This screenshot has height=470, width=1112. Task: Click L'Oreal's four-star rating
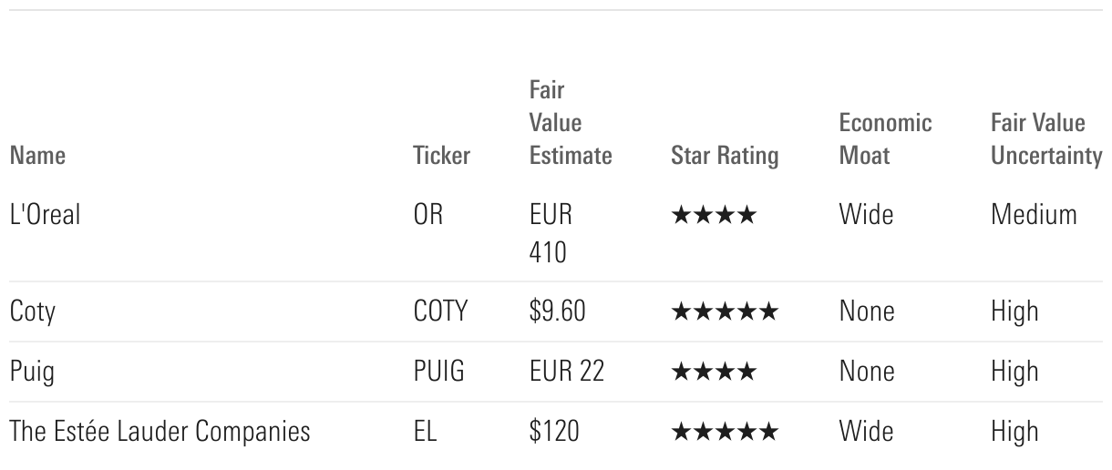tap(714, 216)
